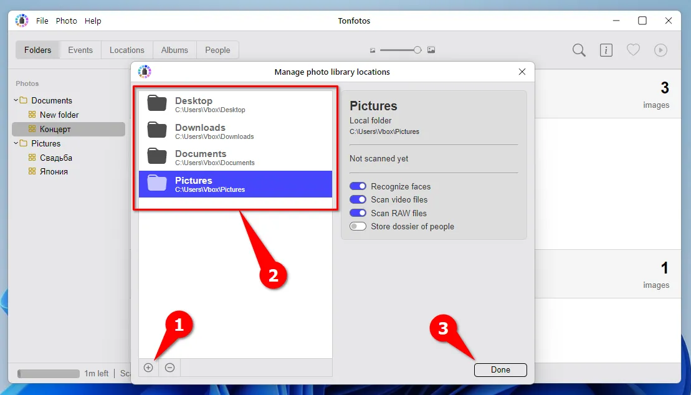Image resolution: width=691 pixels, height=395 pixels.
Task: Click the remove location minus icon
Action: click(x=169, y=368)
